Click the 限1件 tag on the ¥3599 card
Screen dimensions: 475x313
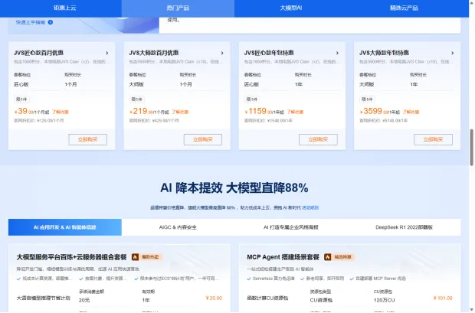(367, 99)
